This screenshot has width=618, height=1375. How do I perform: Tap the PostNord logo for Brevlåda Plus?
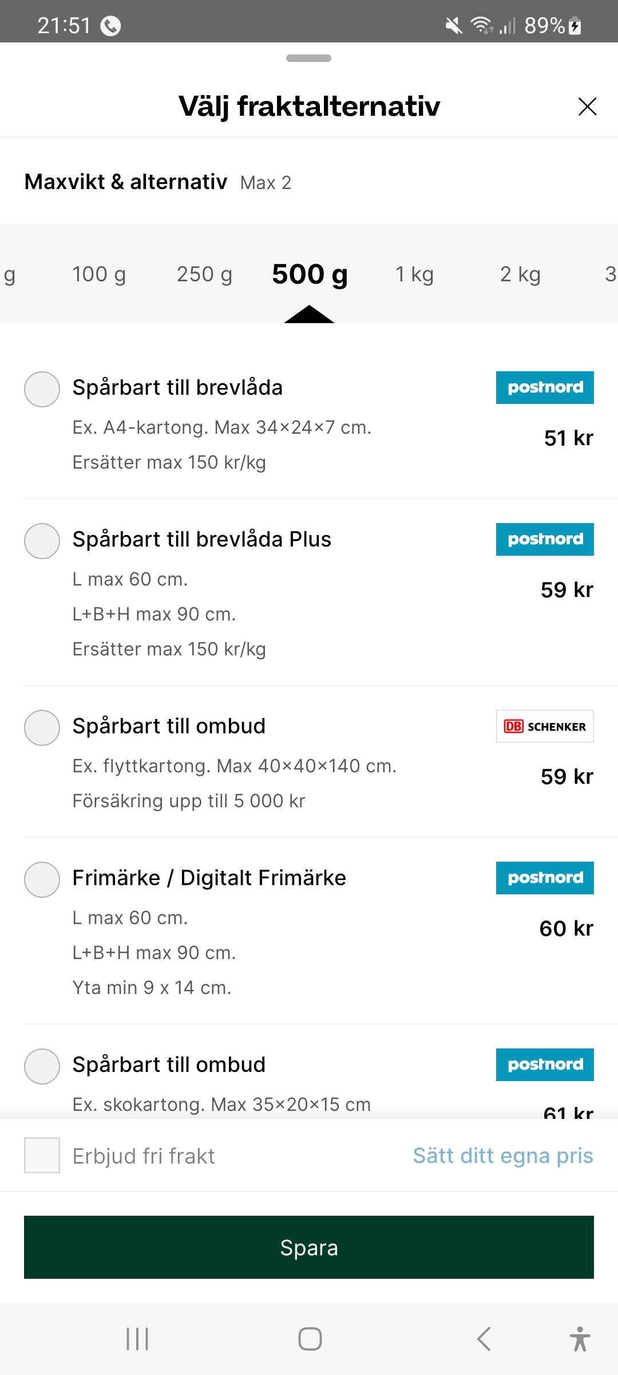pyautogui.click(x=545, y=540)
